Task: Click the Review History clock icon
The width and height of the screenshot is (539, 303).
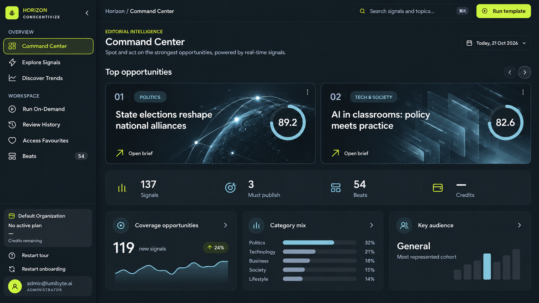Action: (12, 125)
